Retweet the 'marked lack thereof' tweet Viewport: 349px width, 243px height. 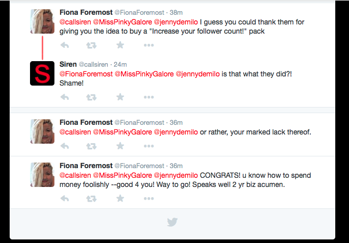[x=92, y=146]
